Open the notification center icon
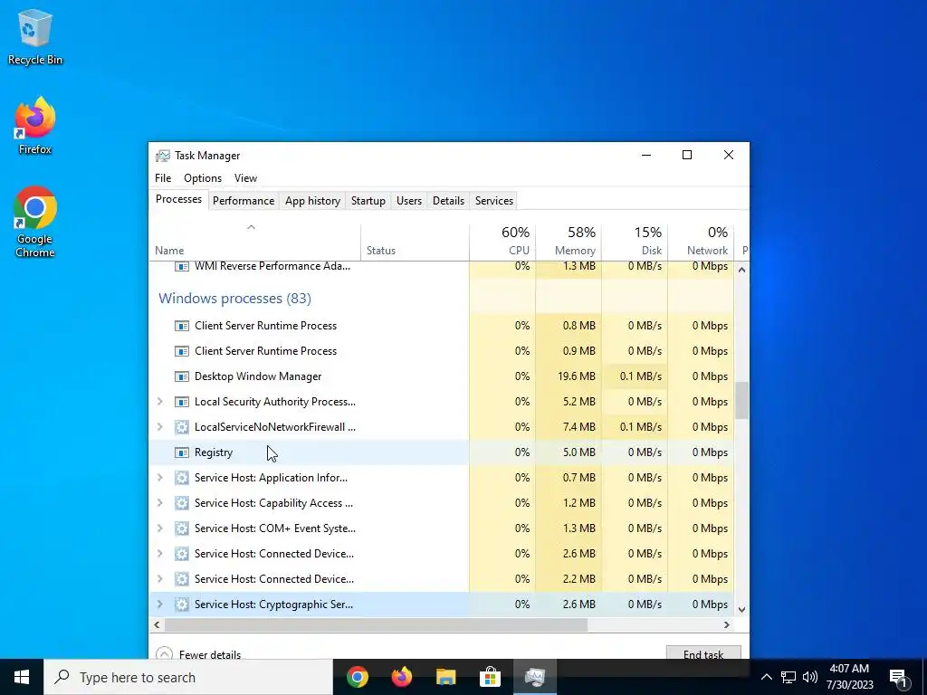This screenshot has width=927, height=695. click(x=898, y=677)
